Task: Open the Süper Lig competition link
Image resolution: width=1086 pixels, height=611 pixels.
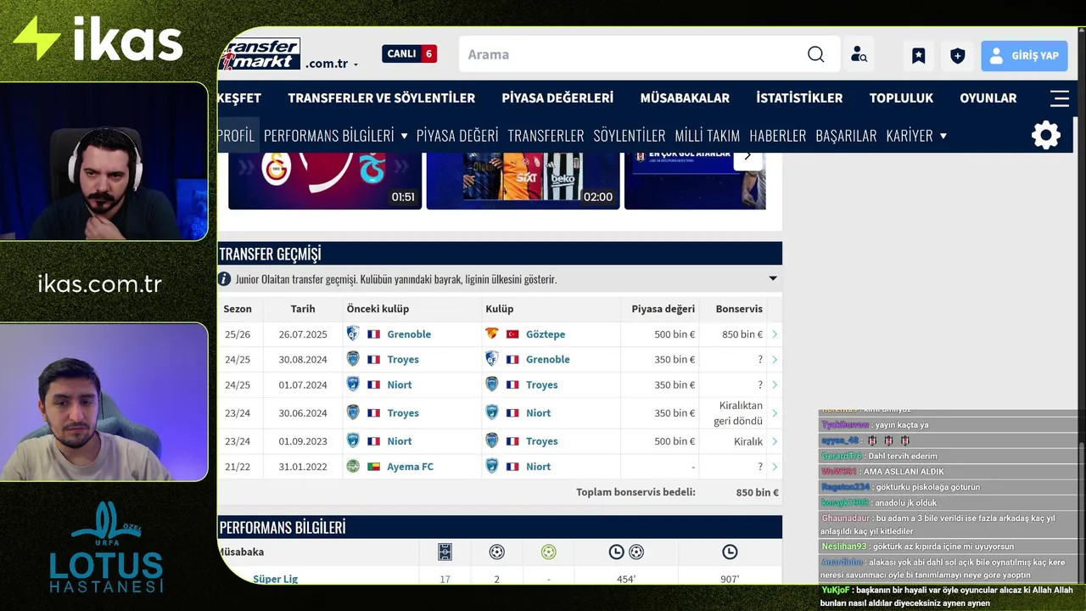Action: coord(276,579)
